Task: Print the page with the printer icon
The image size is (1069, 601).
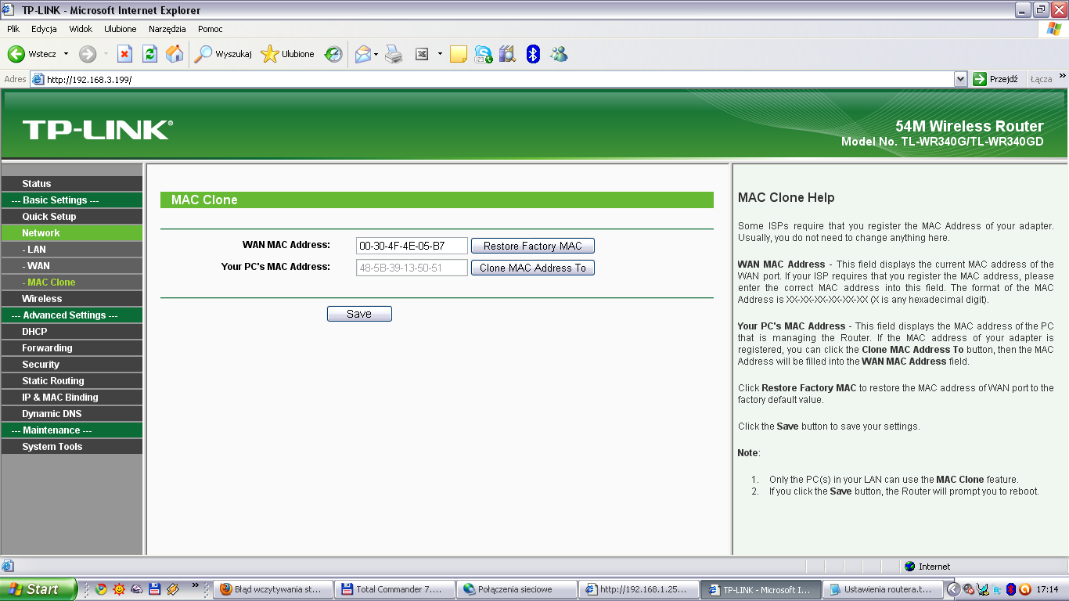Action: (x=394, y=54)
